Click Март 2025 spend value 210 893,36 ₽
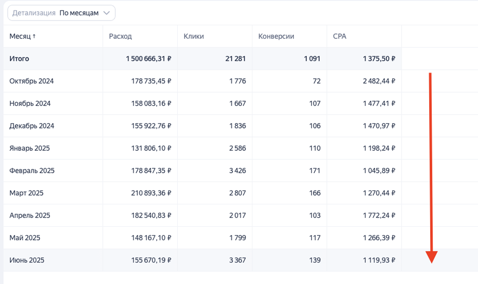Image resolution: width=478 pixels, height=284 pixels. click(x=151, y=193)
